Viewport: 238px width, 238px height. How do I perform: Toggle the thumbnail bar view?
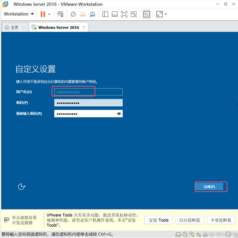[115, 14]
